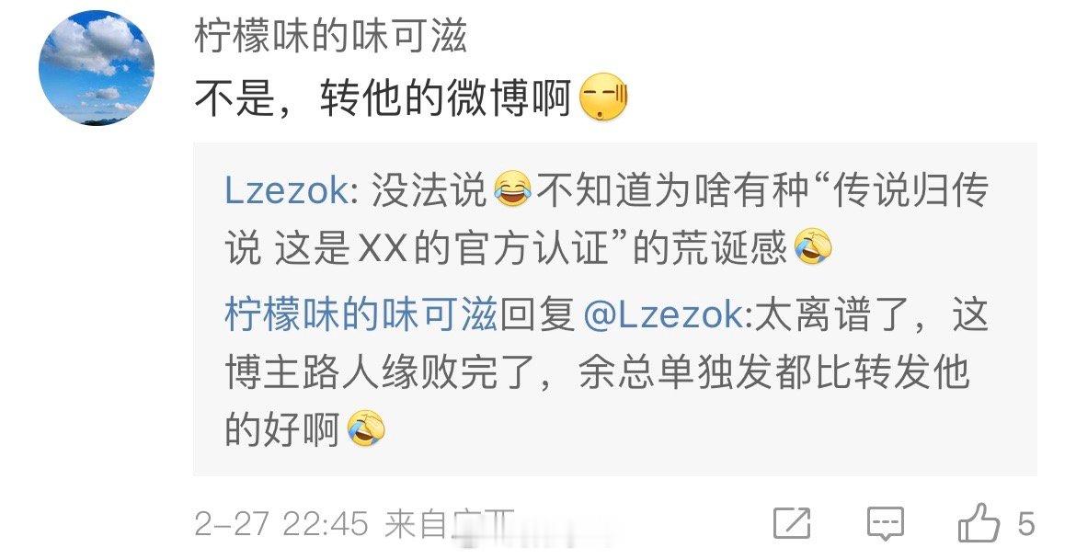Screen dimensions: 1076x559
Task: Follow the @Lzezok mention link
Action: [663, 315]
